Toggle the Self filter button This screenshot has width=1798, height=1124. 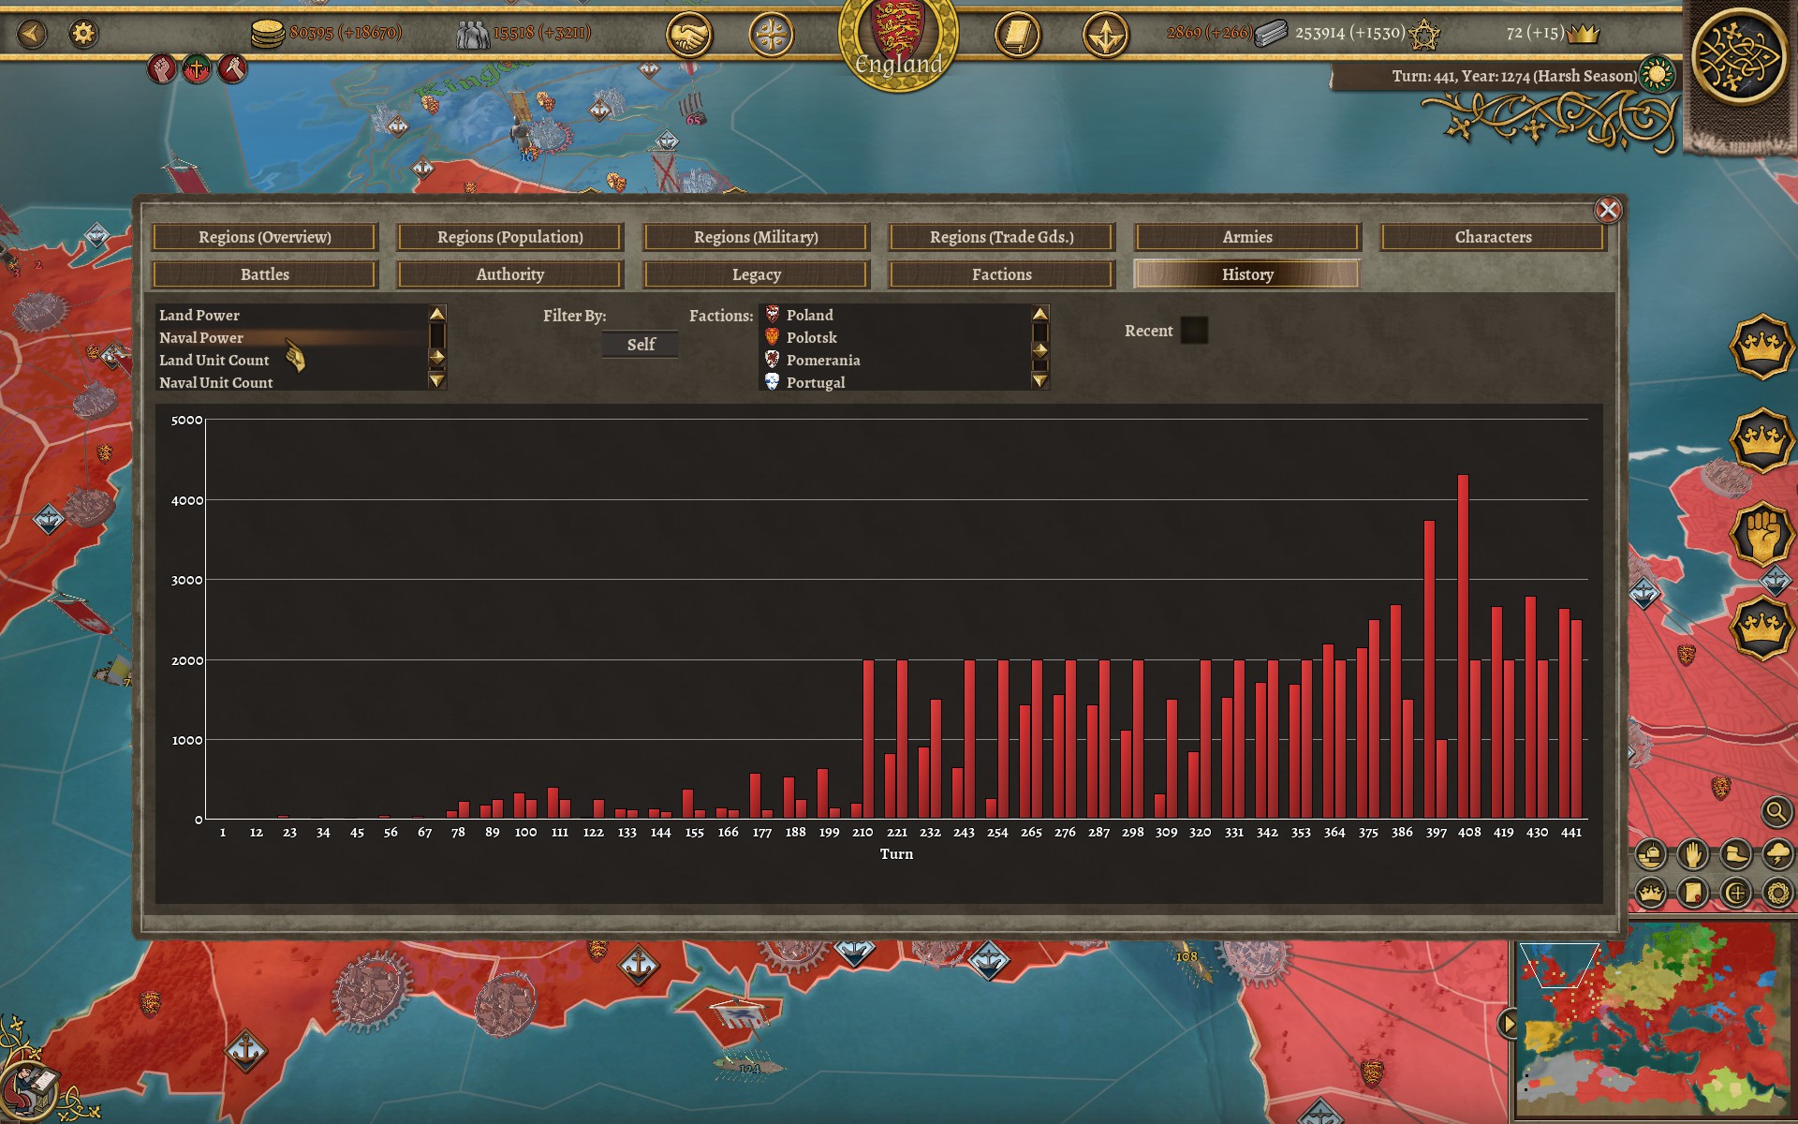(x=641, y=345)
